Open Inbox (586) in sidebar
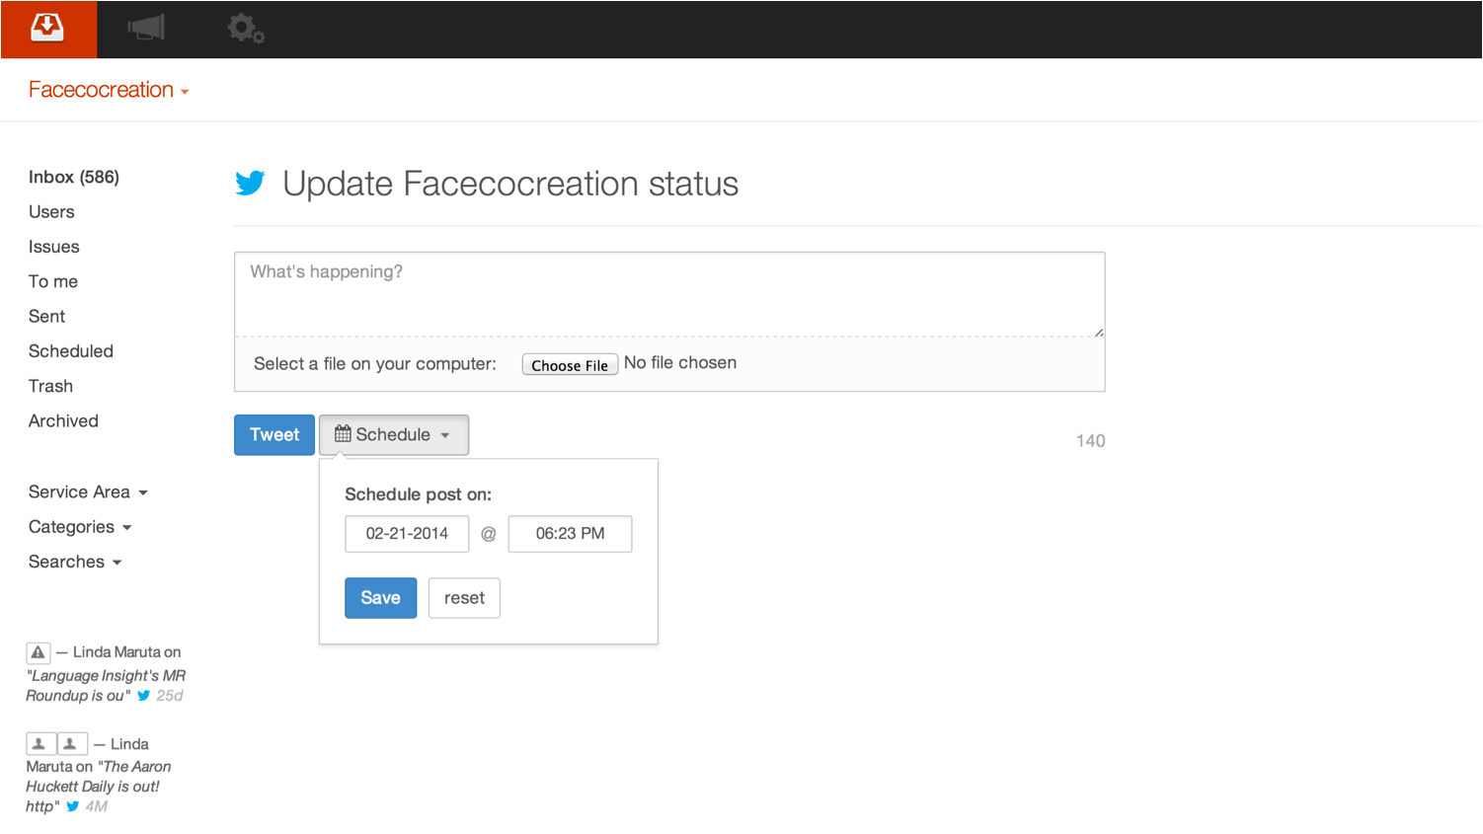This screenshot has height=834, width=1483. tap(74, 178)
